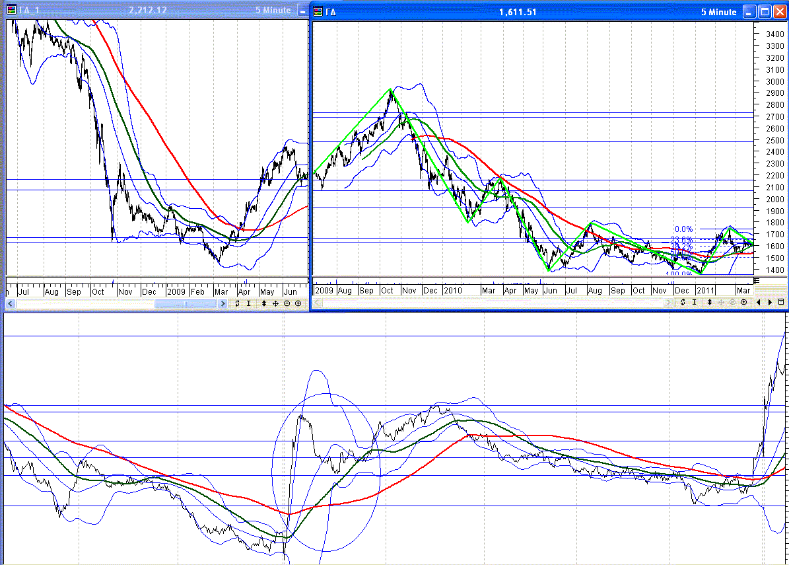Click the vertical scale arrows icon in ΓΔ chart
This screenshot has width=789, height=565.
pyautogui.click(x=710, y=302)
